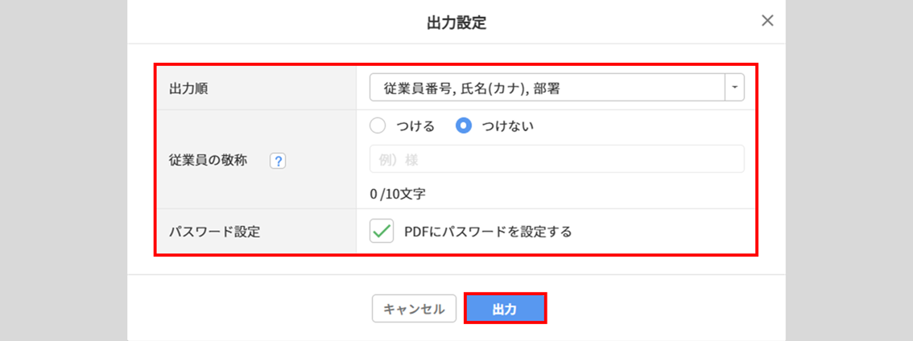The image size is (913, 341).
Task: Click the つけない option label text
Action: coord(507,126)
